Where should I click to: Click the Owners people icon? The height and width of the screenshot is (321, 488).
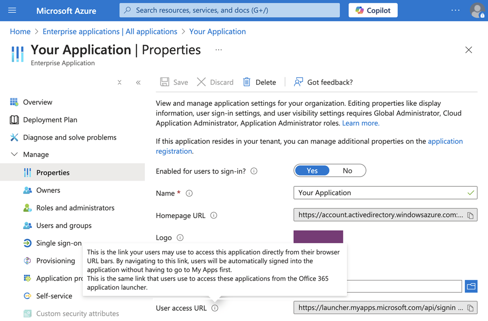click(x=27, y=190)
